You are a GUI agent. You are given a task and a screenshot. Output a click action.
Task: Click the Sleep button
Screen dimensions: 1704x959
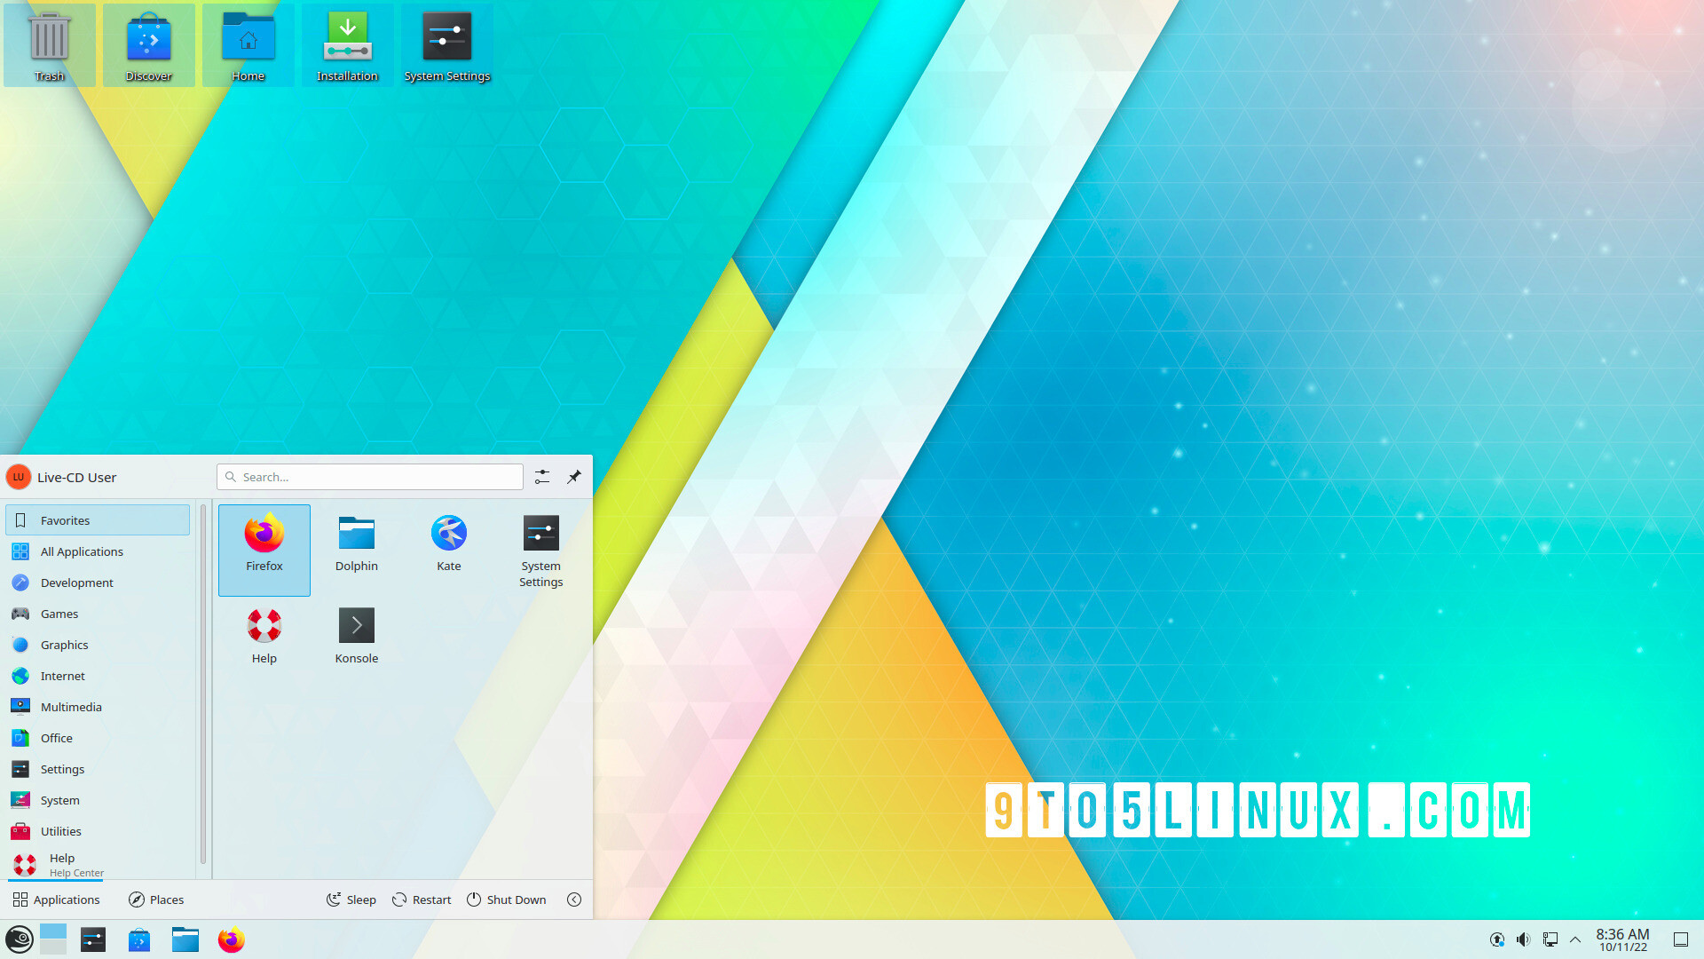(351, 900)
